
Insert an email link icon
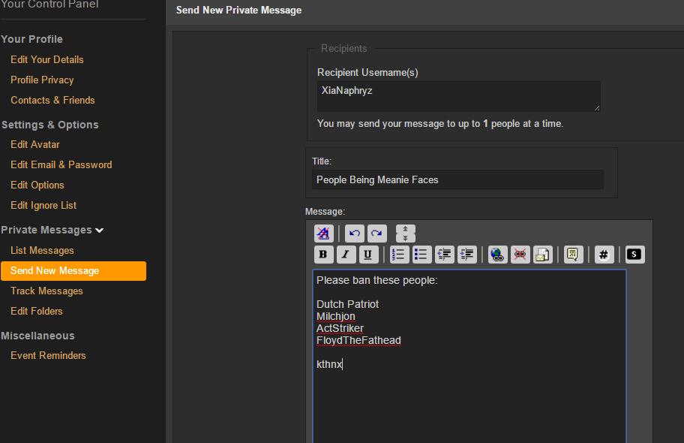click(x=542, y=255)
